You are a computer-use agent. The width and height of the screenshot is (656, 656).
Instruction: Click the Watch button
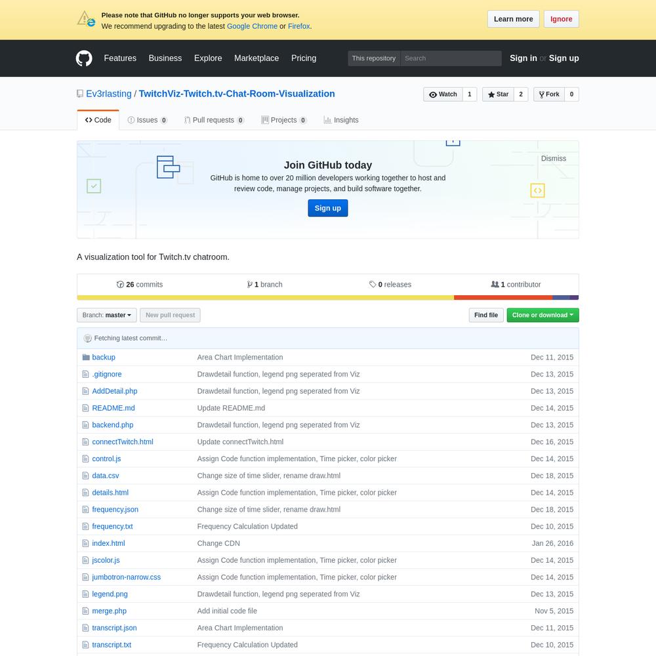point(443,94)
